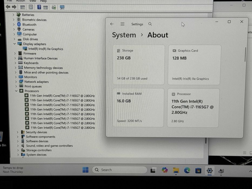Image resolution: width=252 pixels, height=189 pixels.
Task: Expand the Disk drives tree node
Action: [x=14, y=39]
